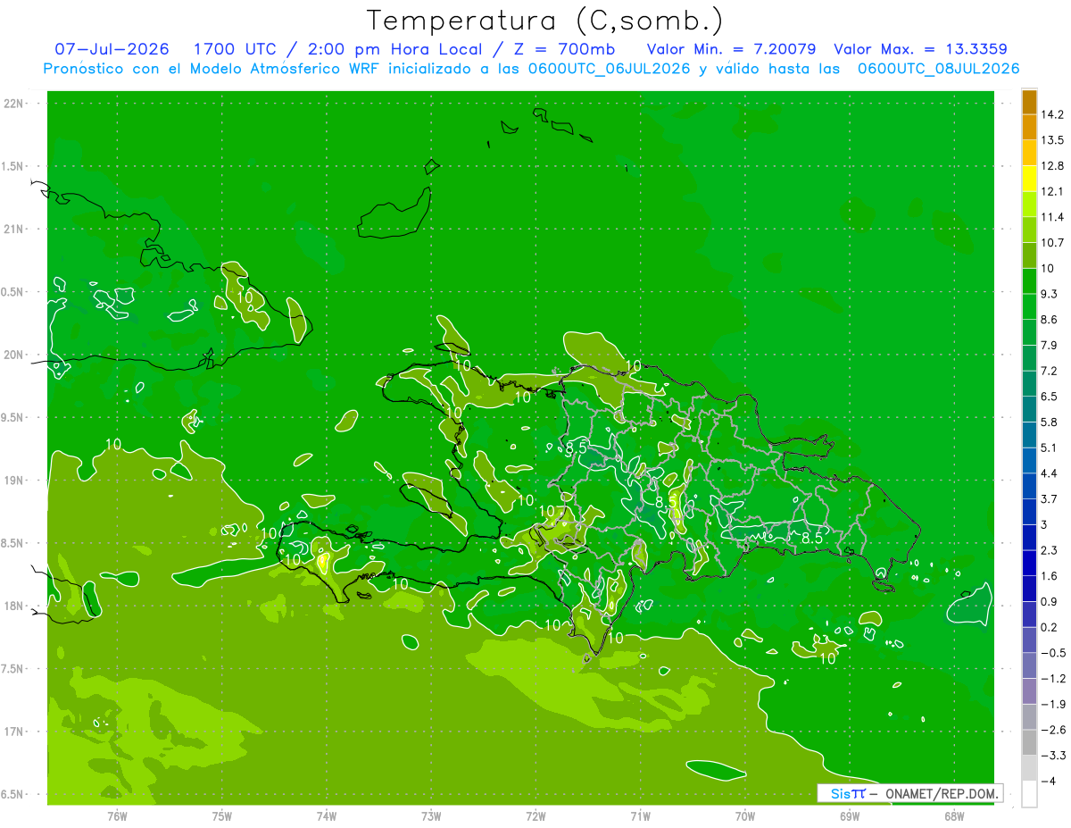Screen dimensions: 1071x828
Task: Select the blue swatch between 3.7 and 4.4
Action: [1029, 486]
